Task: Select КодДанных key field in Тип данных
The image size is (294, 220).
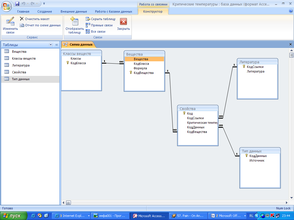Action: (x=258, y=156)
